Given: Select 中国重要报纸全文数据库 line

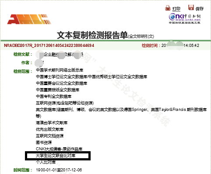Looking at the screenshot, I should click(57, 90).
